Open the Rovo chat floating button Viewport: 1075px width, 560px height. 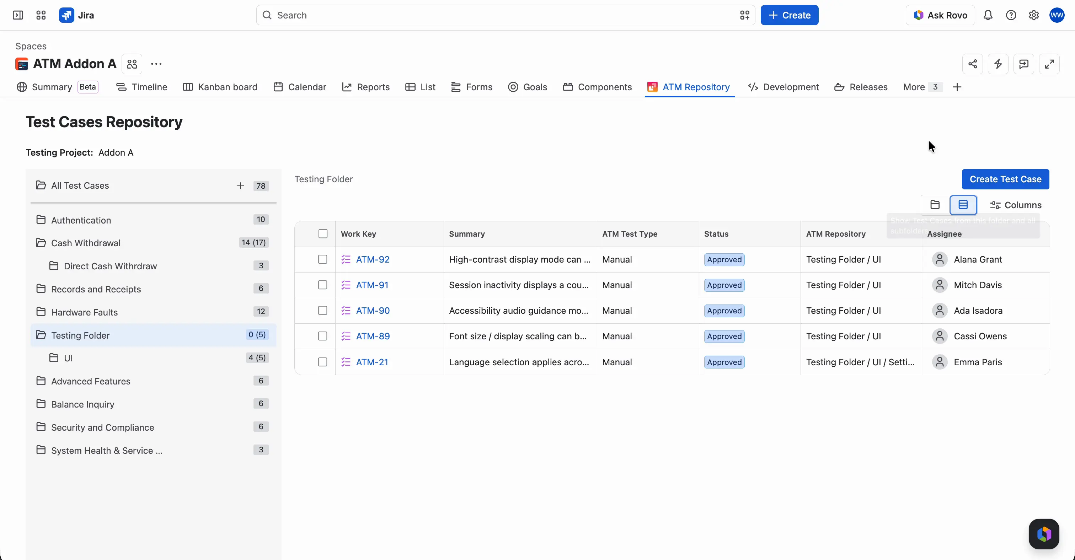(1044, 534)
